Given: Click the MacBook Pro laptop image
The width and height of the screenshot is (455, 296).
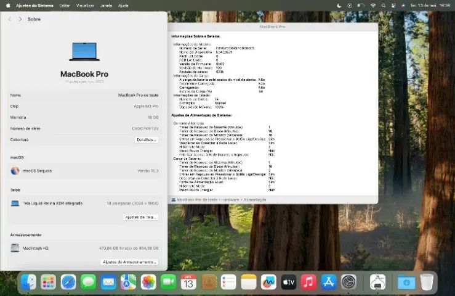Looking at the screenshot, I should [x=84, y=52].
